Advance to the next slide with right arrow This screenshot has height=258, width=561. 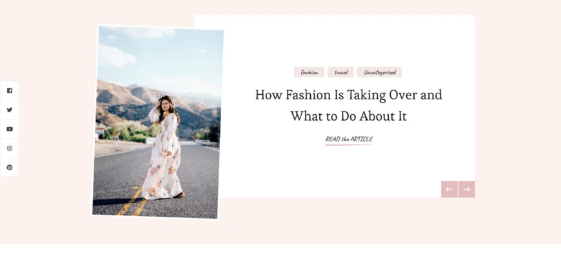pyautogui.click(x=467, y=189)
